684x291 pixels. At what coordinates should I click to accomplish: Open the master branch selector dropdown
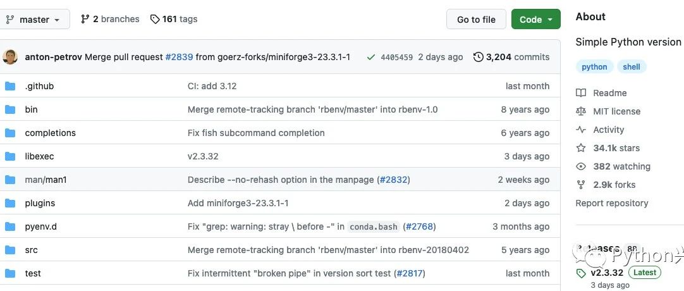[33, 20]
